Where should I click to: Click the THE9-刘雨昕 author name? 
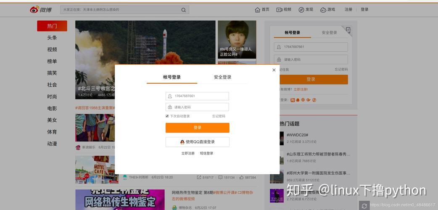139,177
